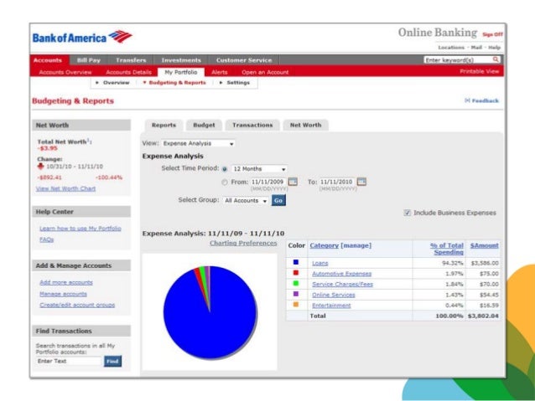Viewport: 535px width, 401px height.
Task: Open the Transfers main tab
Action: click(131, 60)
